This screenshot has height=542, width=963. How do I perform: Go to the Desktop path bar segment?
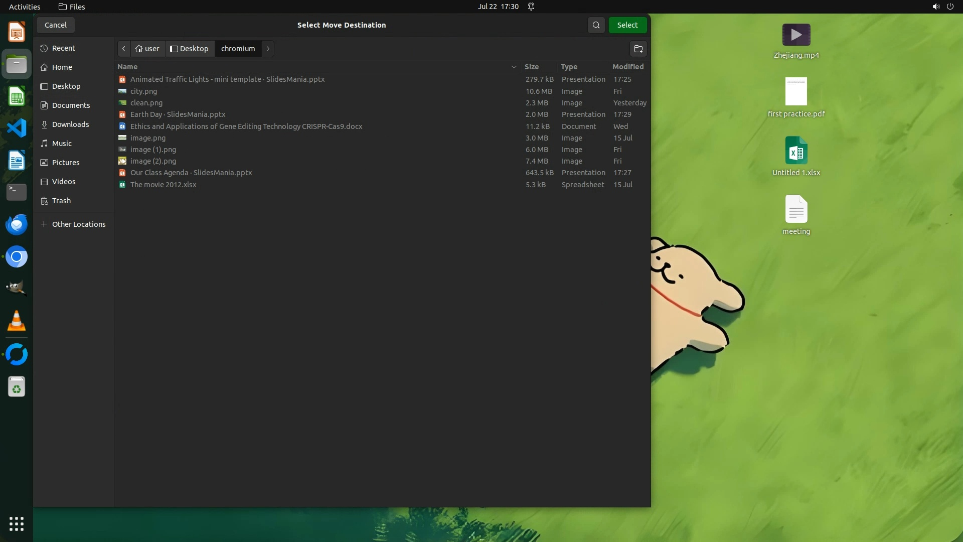click(190, 49)
